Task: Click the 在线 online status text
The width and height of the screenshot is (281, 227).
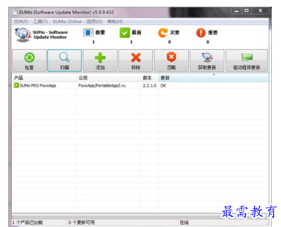Action: coord(184,223)
